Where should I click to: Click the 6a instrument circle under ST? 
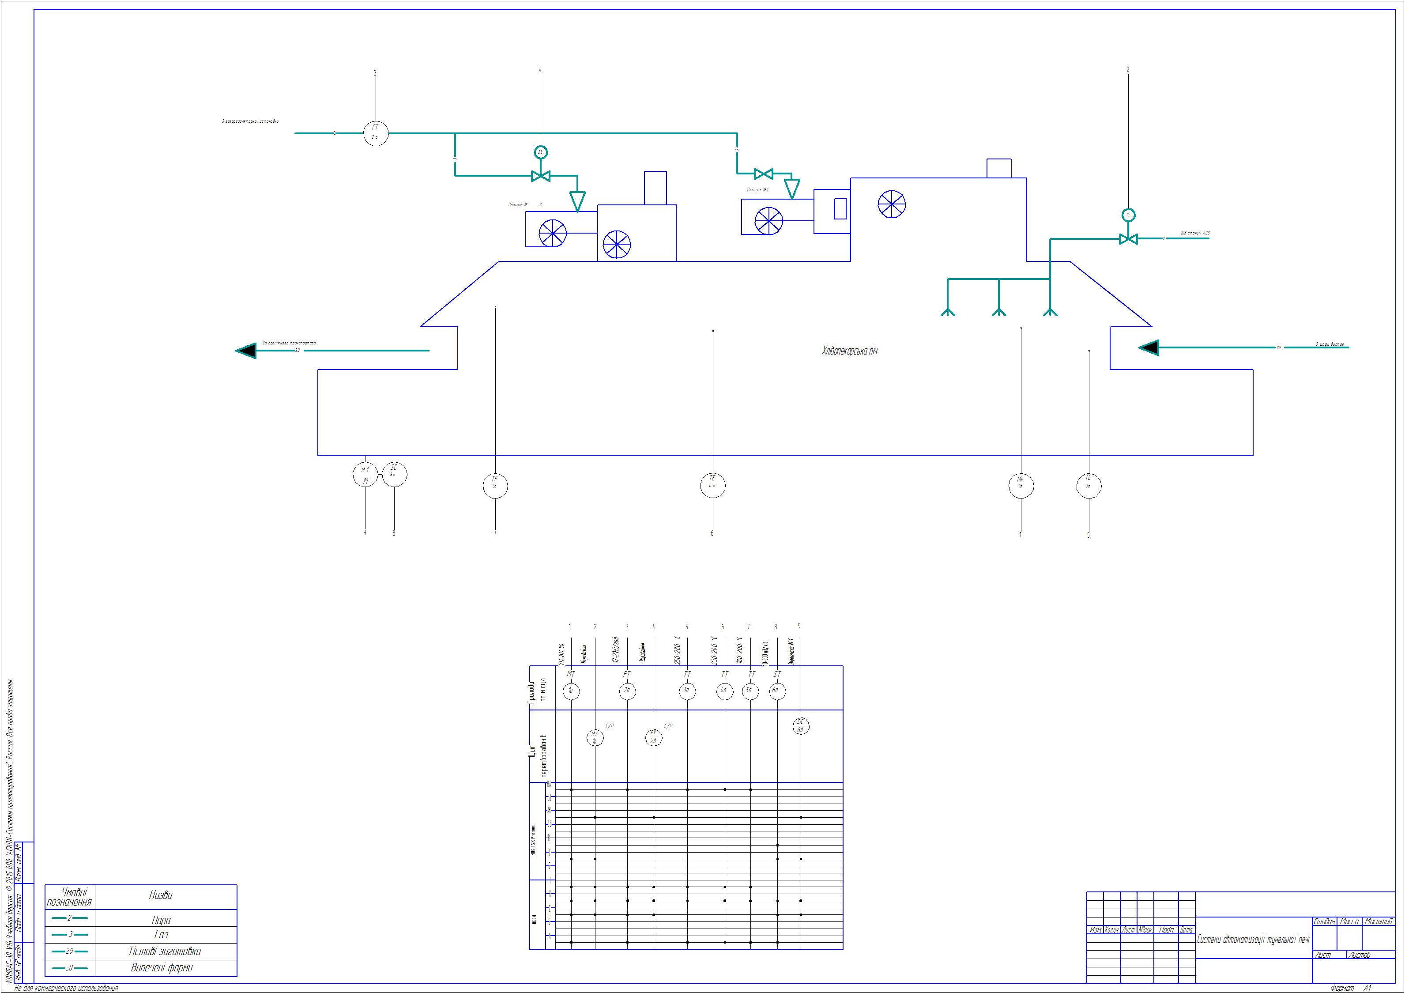[x=777, y=692]
